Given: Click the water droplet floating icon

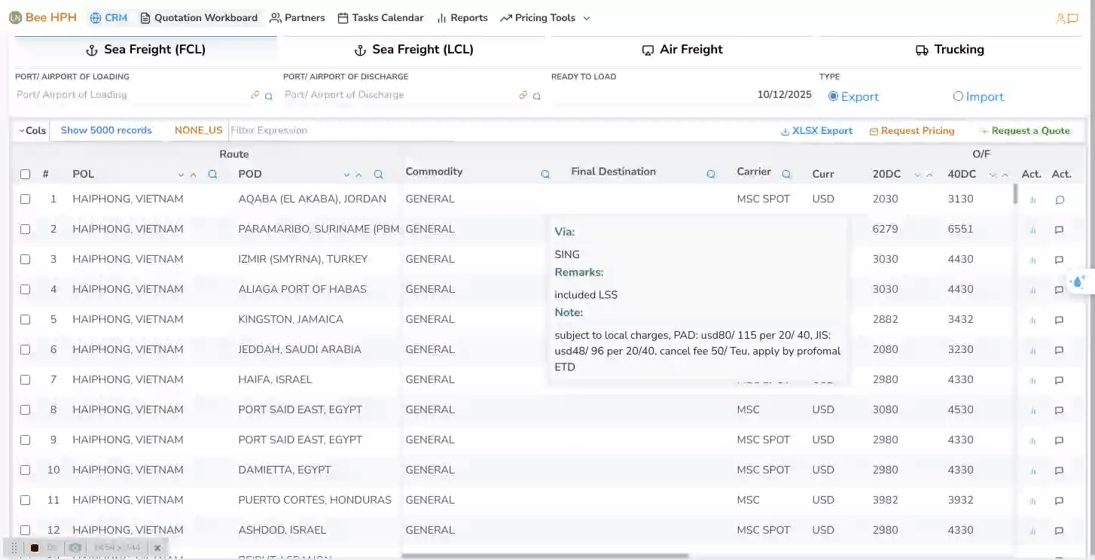Looking at the screenshot, I should tap(1078, 282).
